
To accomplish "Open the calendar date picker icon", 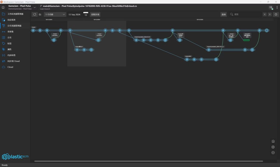I will (x=86, y=14).
